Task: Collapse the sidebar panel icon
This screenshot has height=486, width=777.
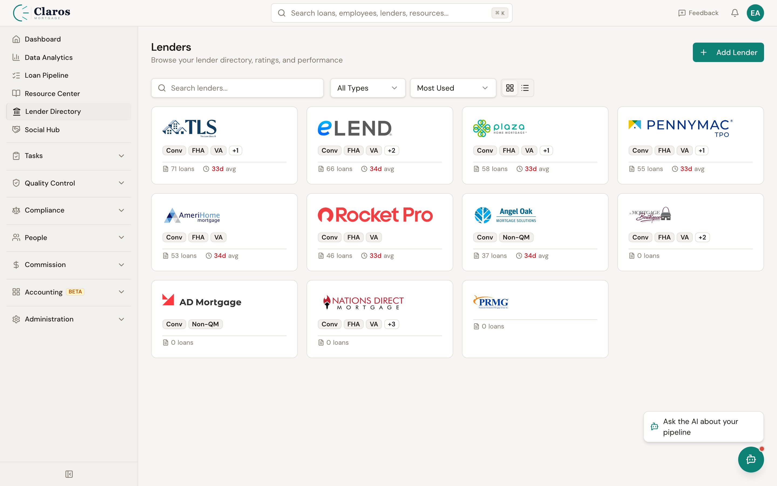Action: (x=69, y=474)
